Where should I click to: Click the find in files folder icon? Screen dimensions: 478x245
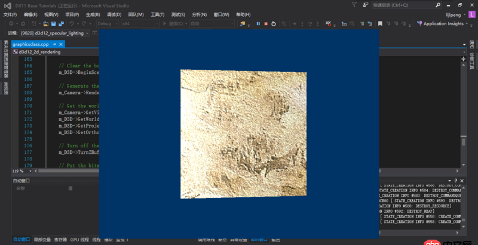[x=243, y=24]
